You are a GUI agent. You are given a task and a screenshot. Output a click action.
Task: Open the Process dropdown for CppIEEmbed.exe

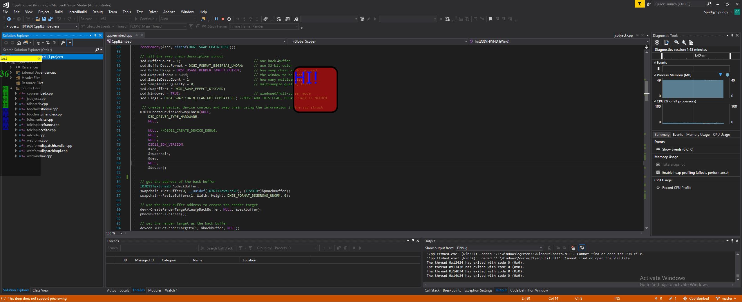pos(77,26)
